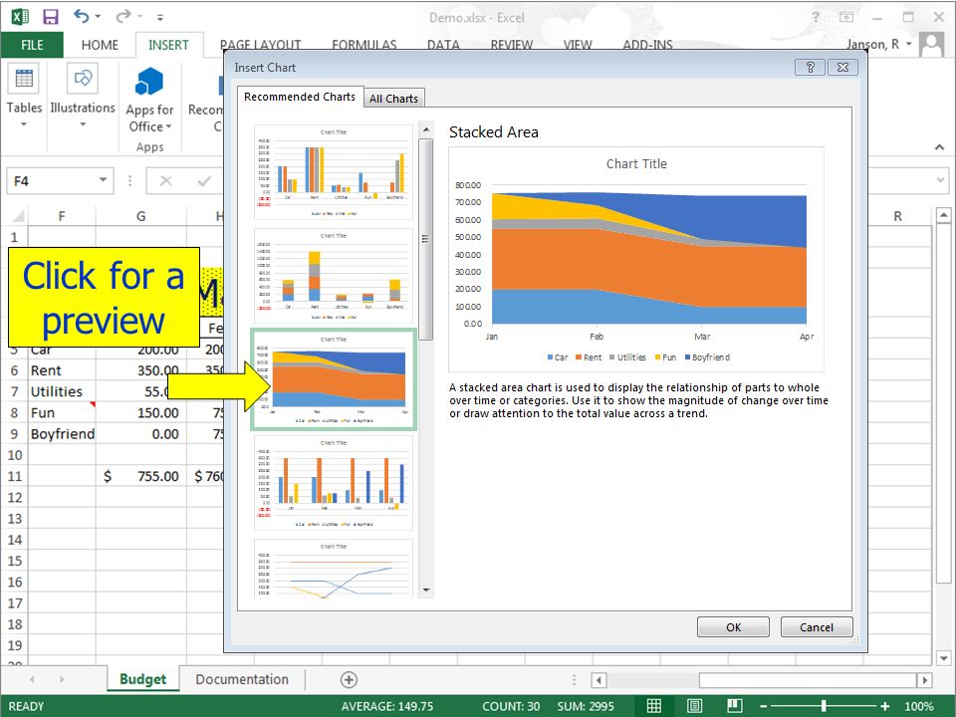The image size is (956, 717).
Task: Click the chart list scroll down arrow
Action: click(426, 591)
